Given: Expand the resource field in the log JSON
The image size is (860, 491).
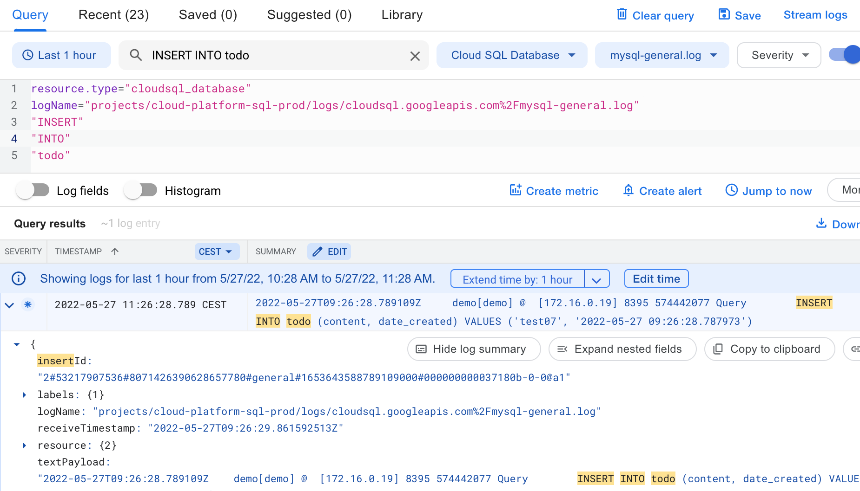Looking at the screenshot, I should (24, 446).
